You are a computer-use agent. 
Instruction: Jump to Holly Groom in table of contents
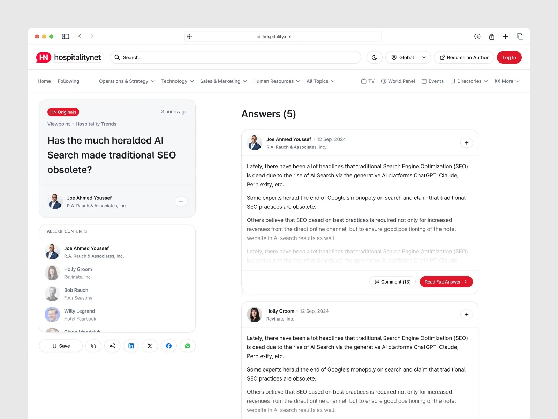click(117, 273)
